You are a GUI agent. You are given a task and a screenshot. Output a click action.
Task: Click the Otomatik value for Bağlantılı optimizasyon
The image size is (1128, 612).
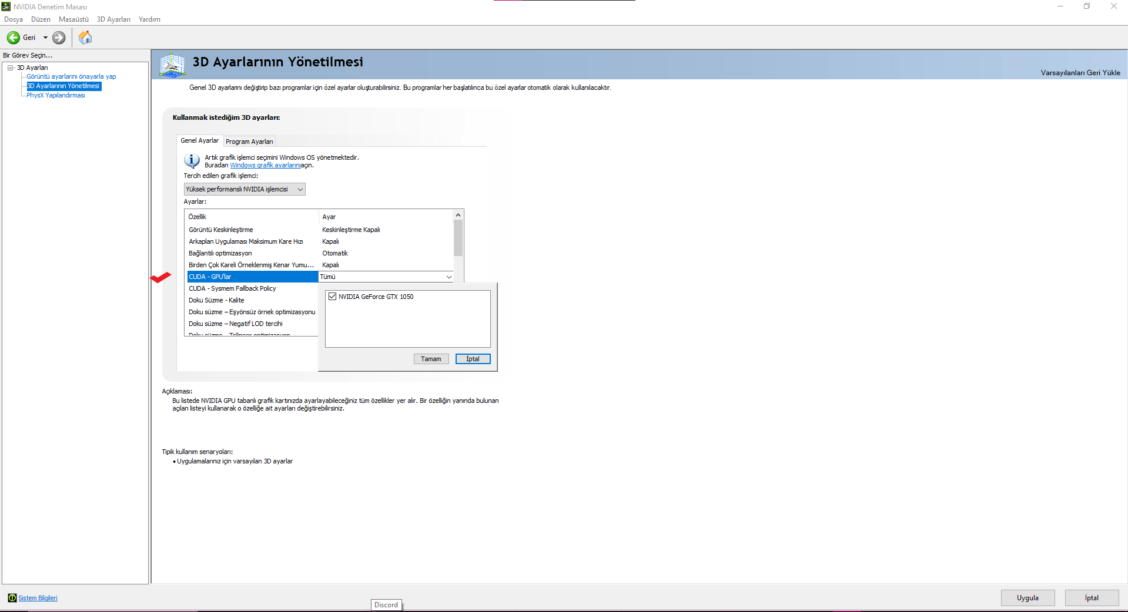(335, 253)
